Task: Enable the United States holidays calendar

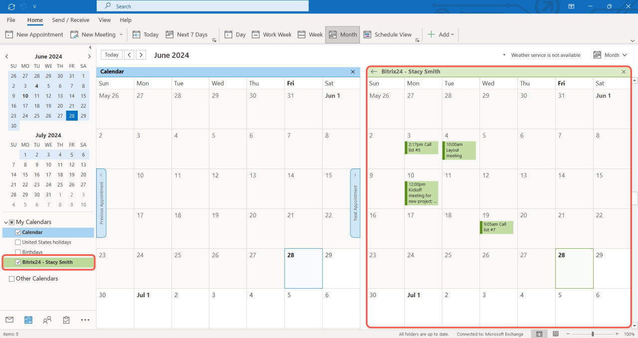Action: click(x=18, y=242)
